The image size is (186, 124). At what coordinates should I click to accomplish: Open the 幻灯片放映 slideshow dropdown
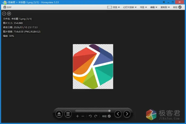[130, 7]
